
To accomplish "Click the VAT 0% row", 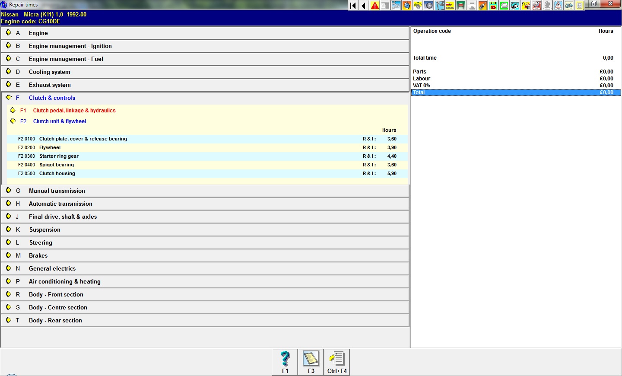I will point(516,86).
